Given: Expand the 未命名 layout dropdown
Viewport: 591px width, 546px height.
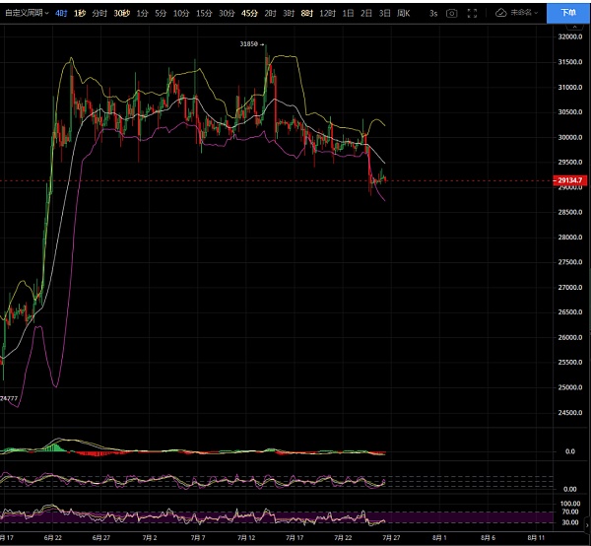Looking at the screenshot, I should pyautogui.click(x=524, y=14).
